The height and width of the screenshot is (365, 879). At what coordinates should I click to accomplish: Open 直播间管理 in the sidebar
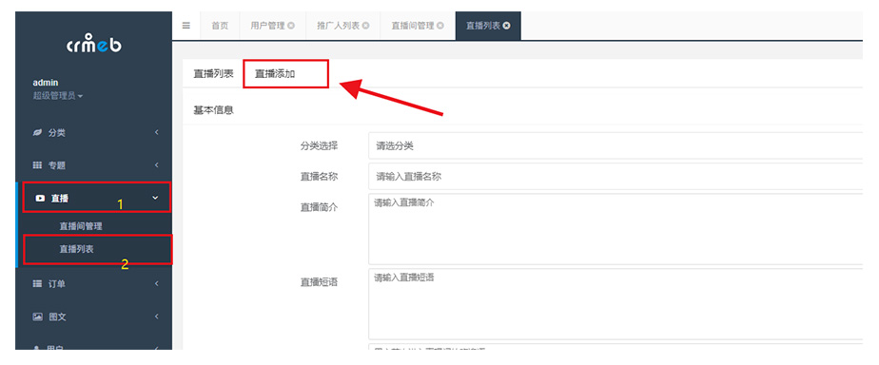click(x=81, y=226)
